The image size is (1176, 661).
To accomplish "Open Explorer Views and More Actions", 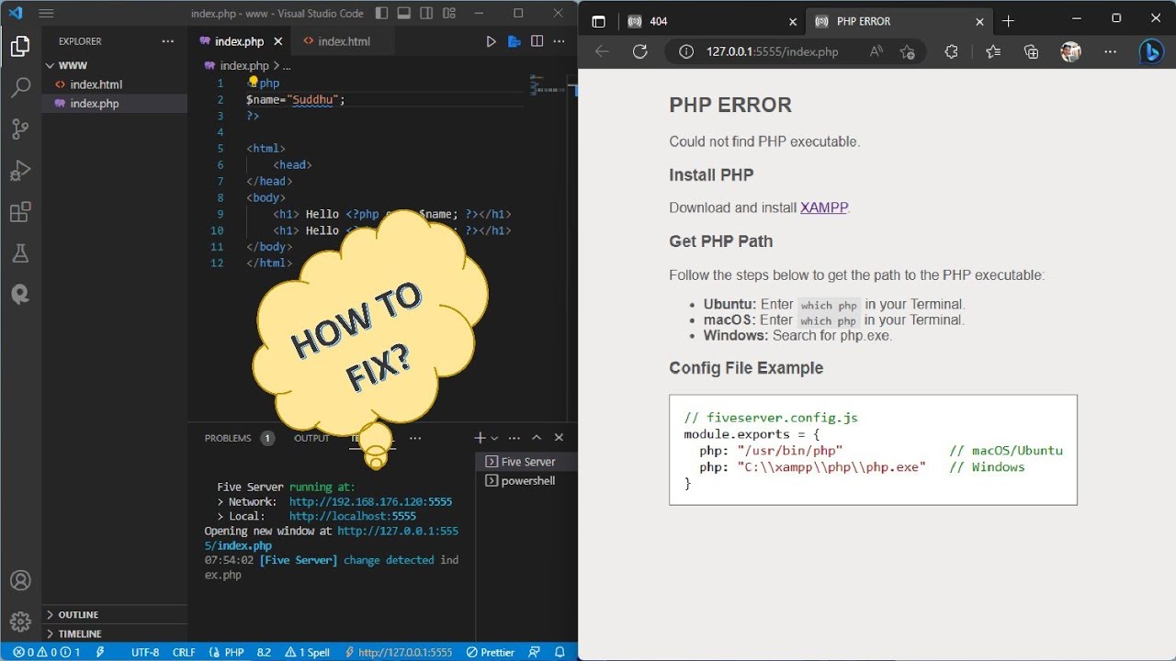I will tap(167, 41).
